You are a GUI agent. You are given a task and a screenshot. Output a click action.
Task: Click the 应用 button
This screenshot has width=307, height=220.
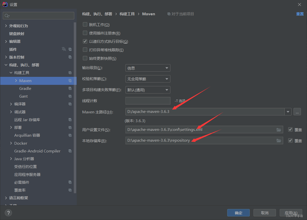click(291, 213)
